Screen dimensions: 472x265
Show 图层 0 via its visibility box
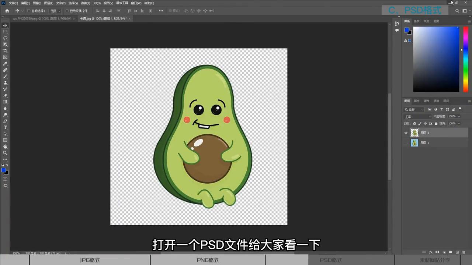pos(406,143)
